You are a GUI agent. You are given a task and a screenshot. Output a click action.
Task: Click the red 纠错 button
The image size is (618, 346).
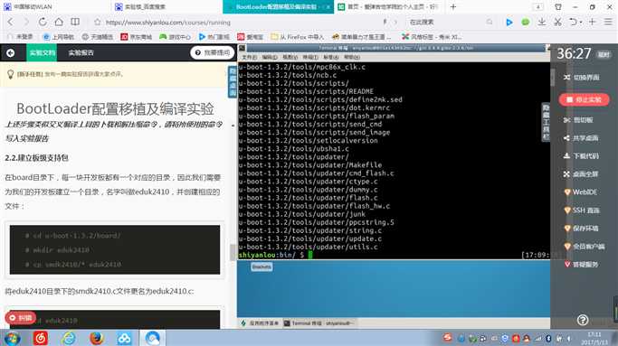pyautogui.click(x=20, y=318)
